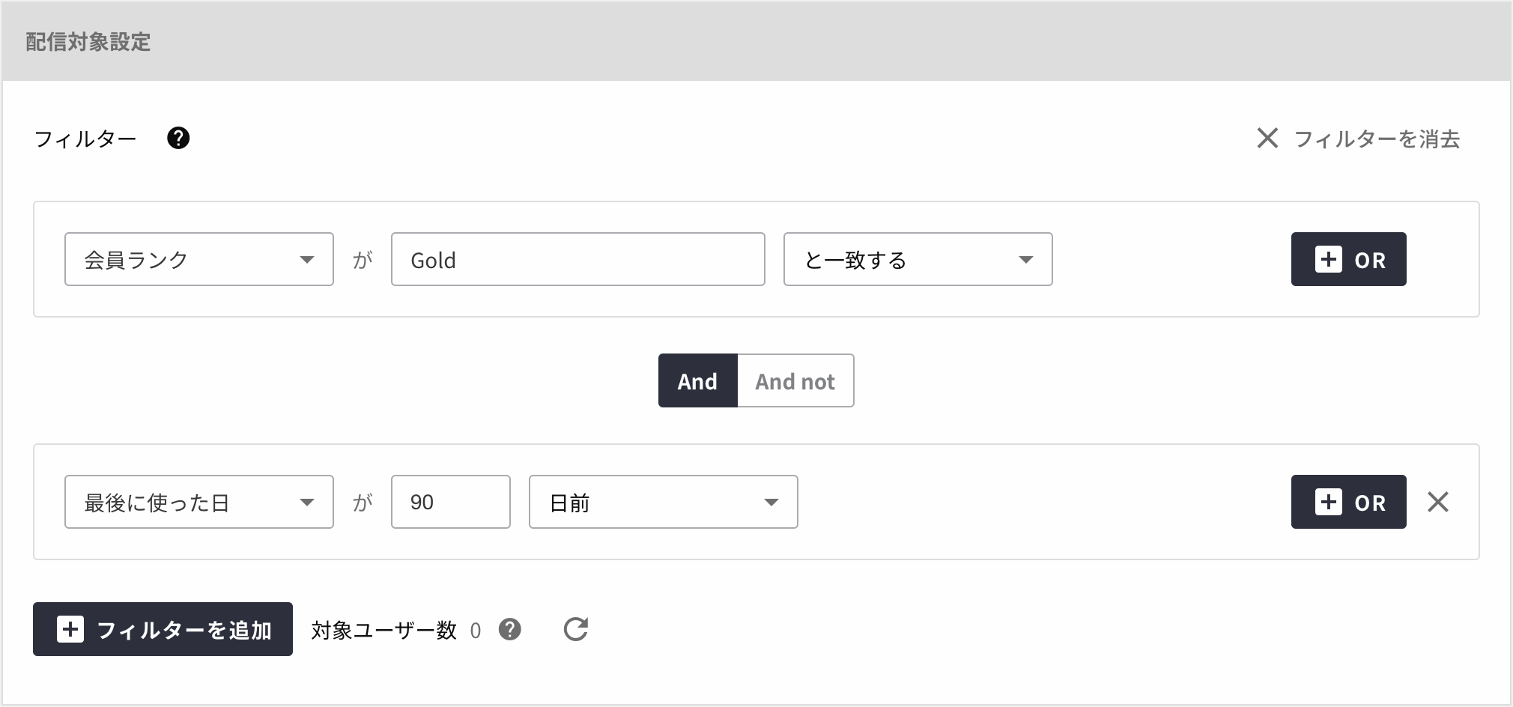Refresh the target user count
Image resolution: width=1513 pixels, height=707 pixels.
575,629
